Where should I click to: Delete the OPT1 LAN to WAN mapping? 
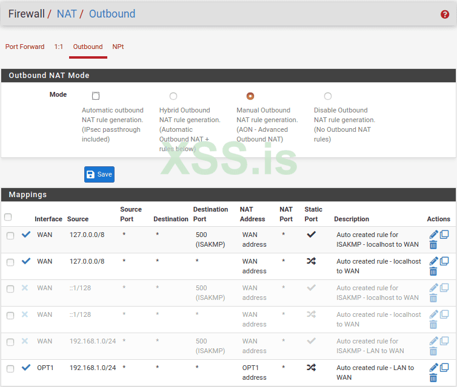(x=433, y=378)
